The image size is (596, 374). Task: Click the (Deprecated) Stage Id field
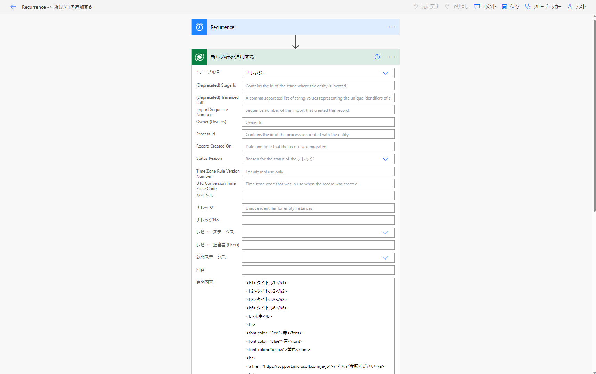(318, 86)
